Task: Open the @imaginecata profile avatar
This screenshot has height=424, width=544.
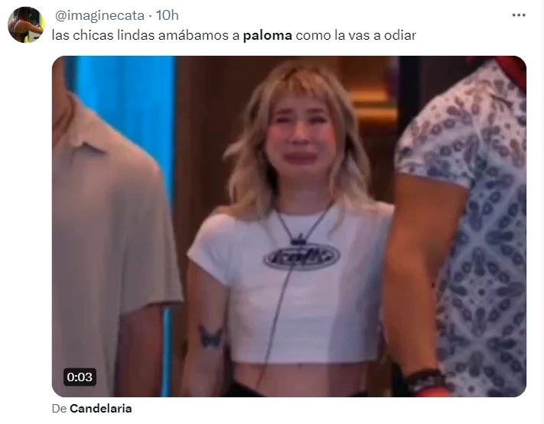Action: (26, 25)
